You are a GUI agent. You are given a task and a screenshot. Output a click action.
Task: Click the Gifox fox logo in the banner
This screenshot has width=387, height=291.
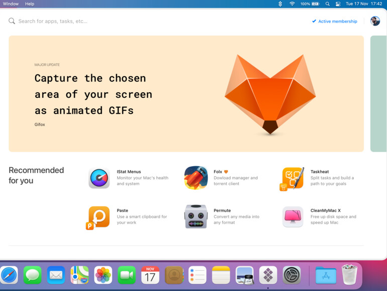(x=270, y=94)
